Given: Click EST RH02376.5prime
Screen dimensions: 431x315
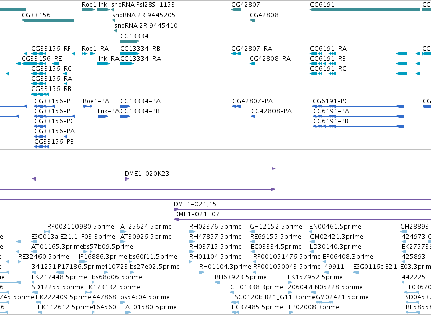Looking at the screenshot, I should (x=215, y=227).
